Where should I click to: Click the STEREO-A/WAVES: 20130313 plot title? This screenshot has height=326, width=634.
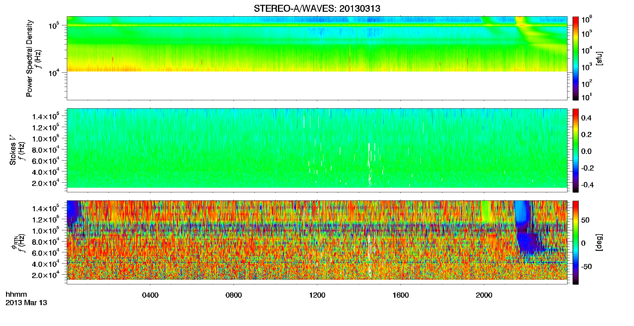pos(317,9)
